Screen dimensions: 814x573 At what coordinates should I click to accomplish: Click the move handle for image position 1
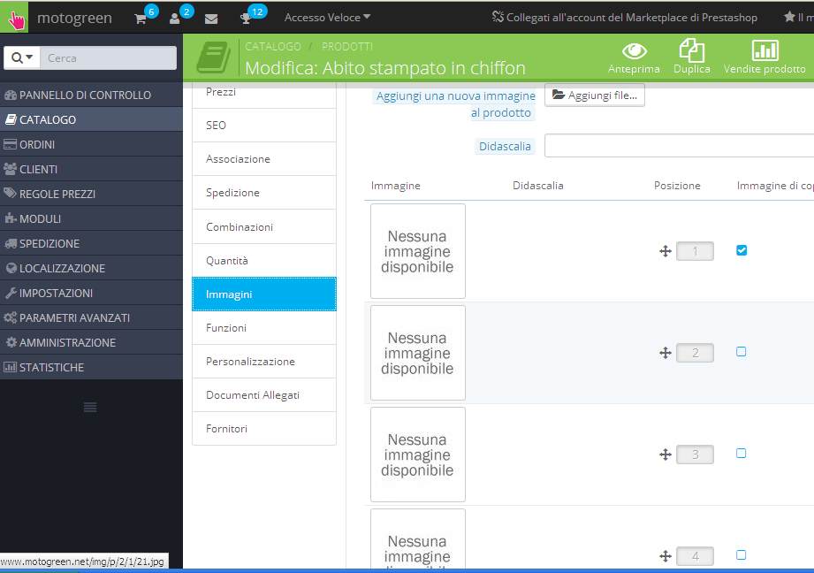coord(665,251)
